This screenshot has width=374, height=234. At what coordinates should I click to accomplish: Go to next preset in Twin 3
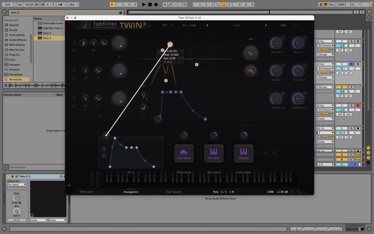[x=266, y=25]
